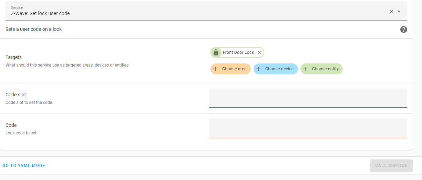Click the plus icon on Choose device
The width and height of the screenshot is (422, 180).
258,69
